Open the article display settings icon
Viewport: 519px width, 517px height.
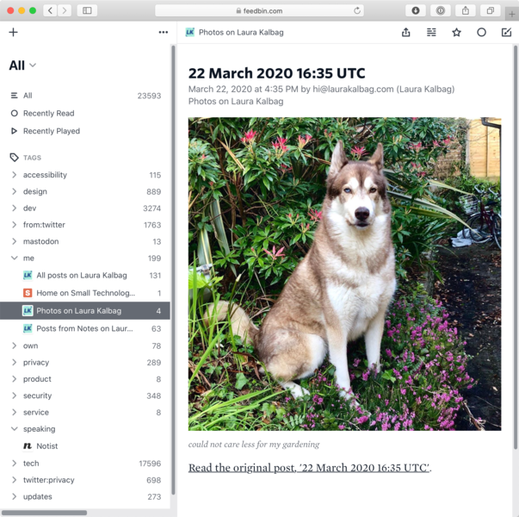click(x=431, y=32)
